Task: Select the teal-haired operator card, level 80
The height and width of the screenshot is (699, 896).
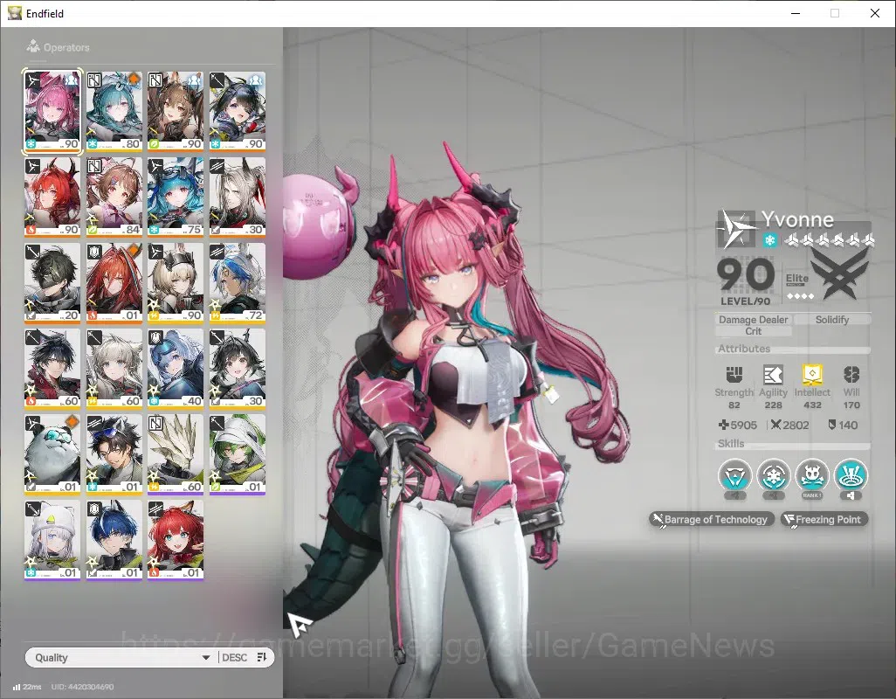Action: click(x=114, y=112)
